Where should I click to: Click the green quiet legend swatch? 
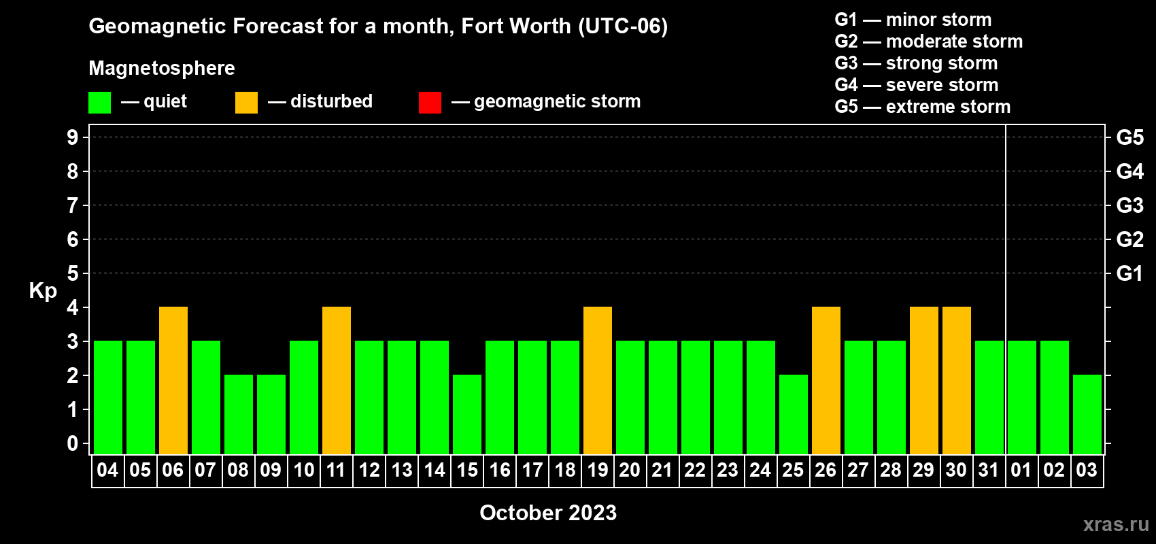tap(100, 103)
